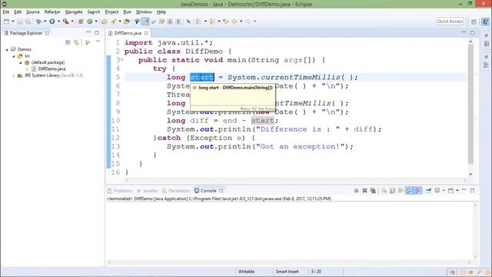Viewport: 492px width, 277px height.
Task: Switch to the Javadoc tab
Action: [148, 191]
